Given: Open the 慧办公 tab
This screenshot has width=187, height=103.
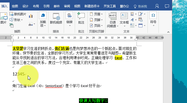Looking at the screenshot, I should (x=124, y=6).
